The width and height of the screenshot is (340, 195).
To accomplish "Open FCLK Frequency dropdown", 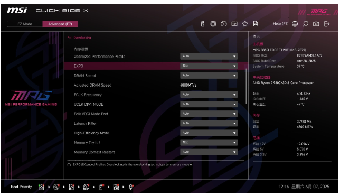I will pyautogui.click(x=209, y=95).
